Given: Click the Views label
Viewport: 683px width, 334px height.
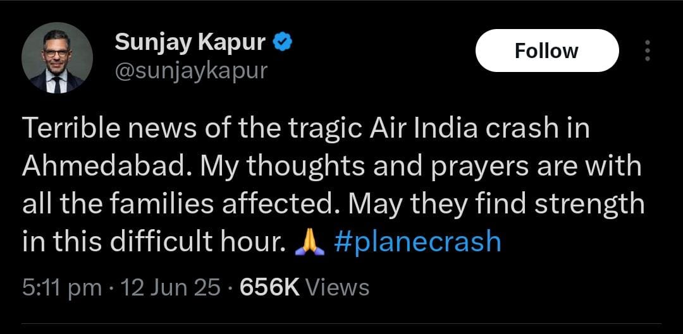Looking at the screenshot, I should (338, 287).
